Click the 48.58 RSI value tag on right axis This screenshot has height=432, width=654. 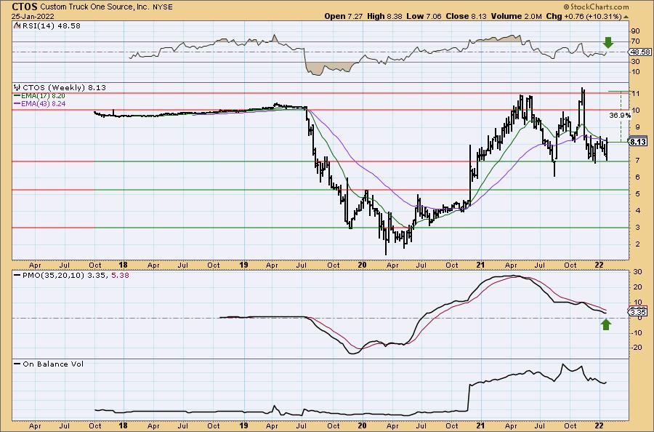pyautogui.click(x=639, y=52)
